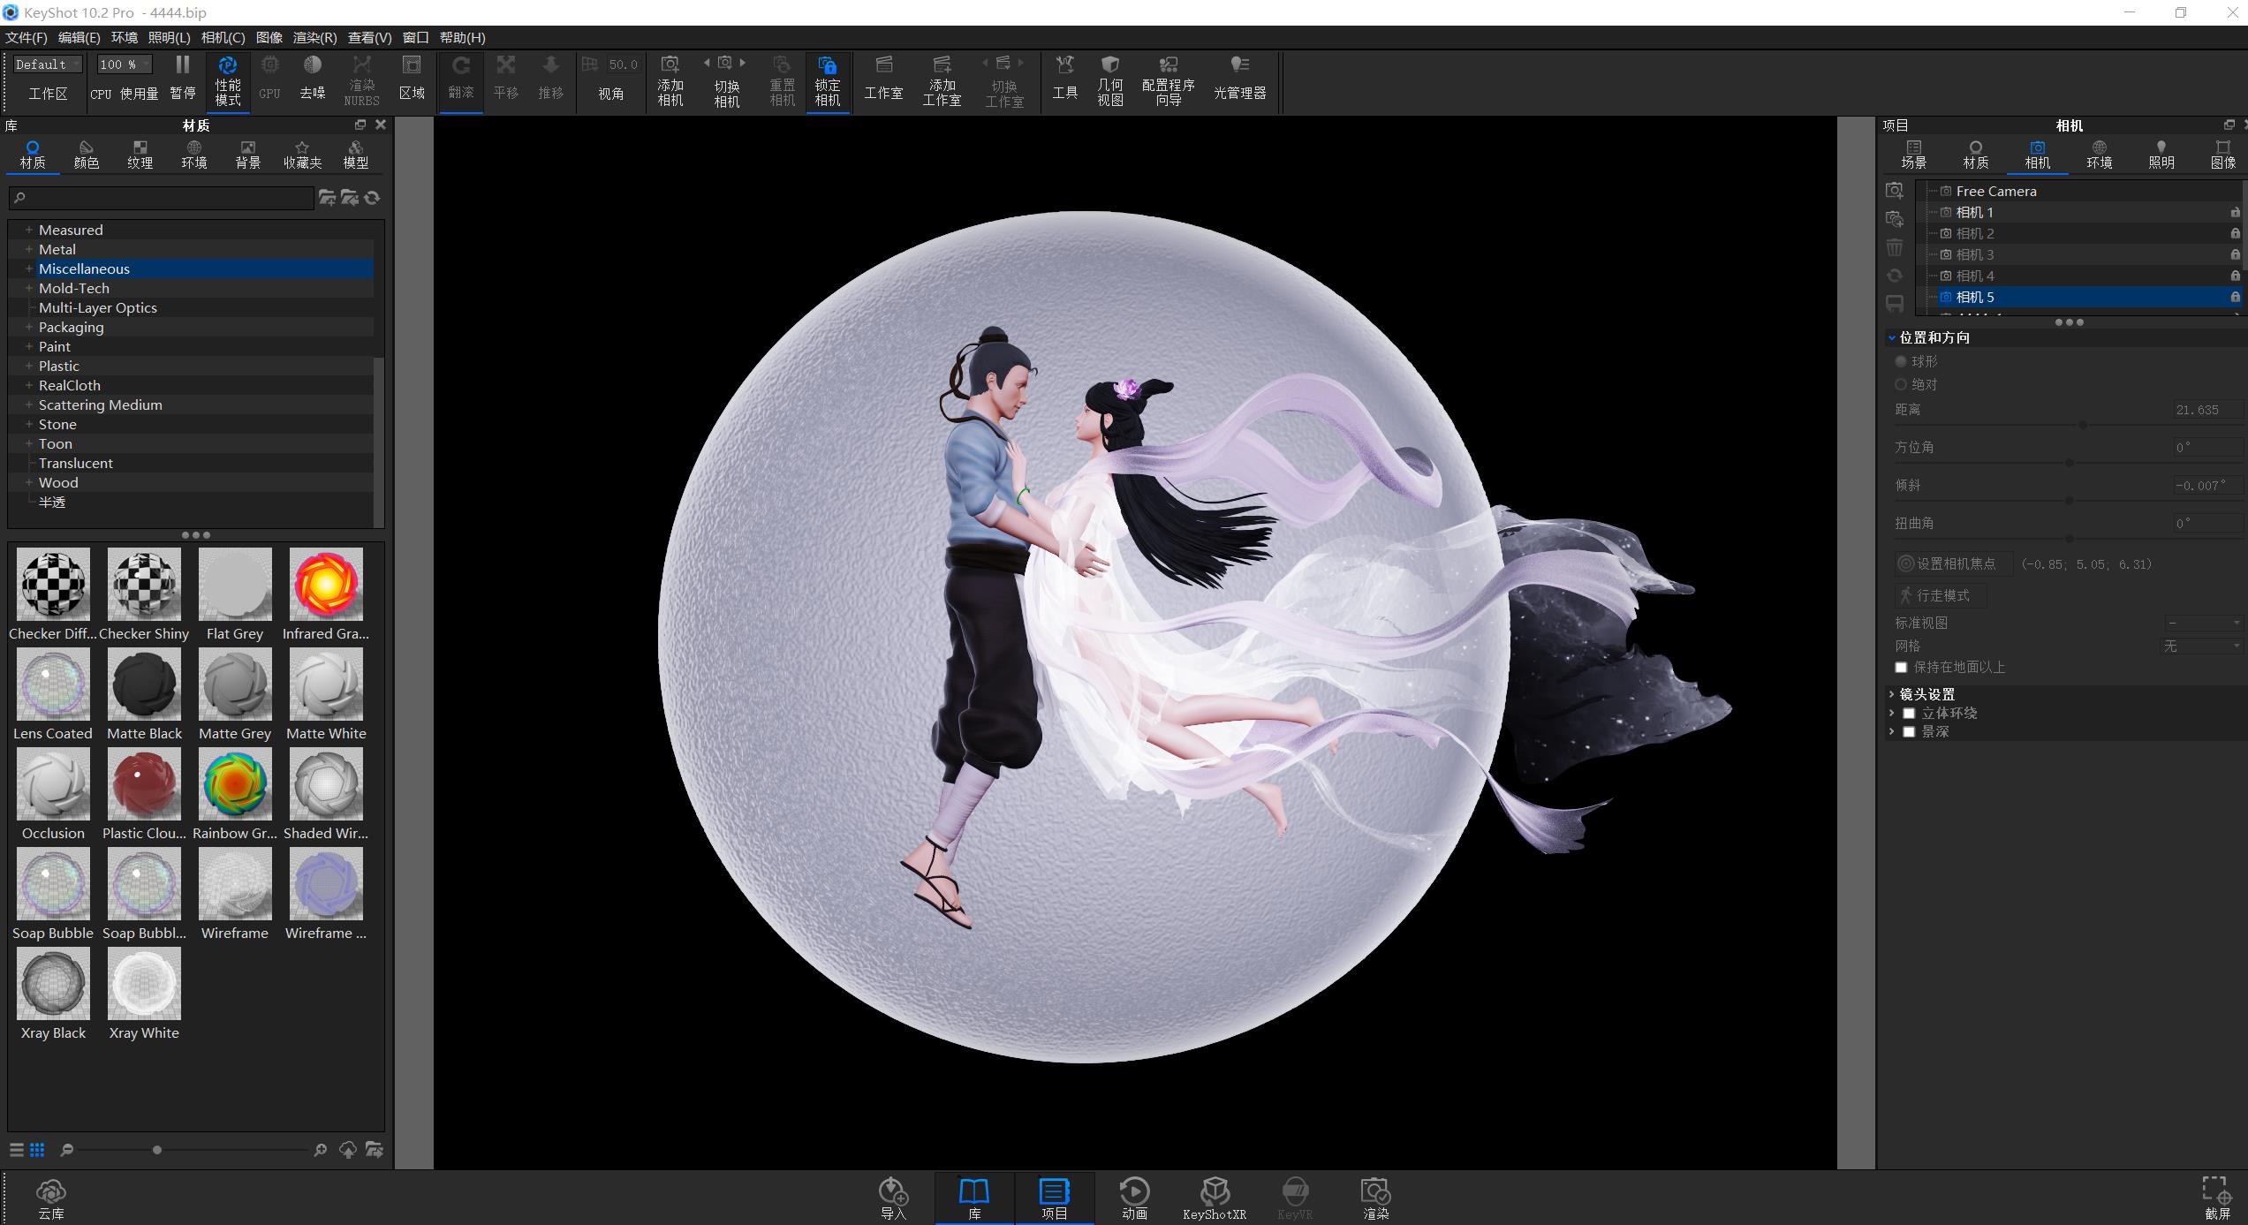Image resolution: width=2248 pixels, height=1225 pixels.
Task: Enable the Depth of Field checkbox
Action: pos(1909,732)
